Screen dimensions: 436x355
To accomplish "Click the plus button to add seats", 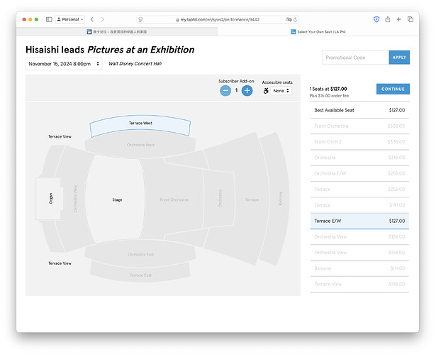I will (247, 90).
